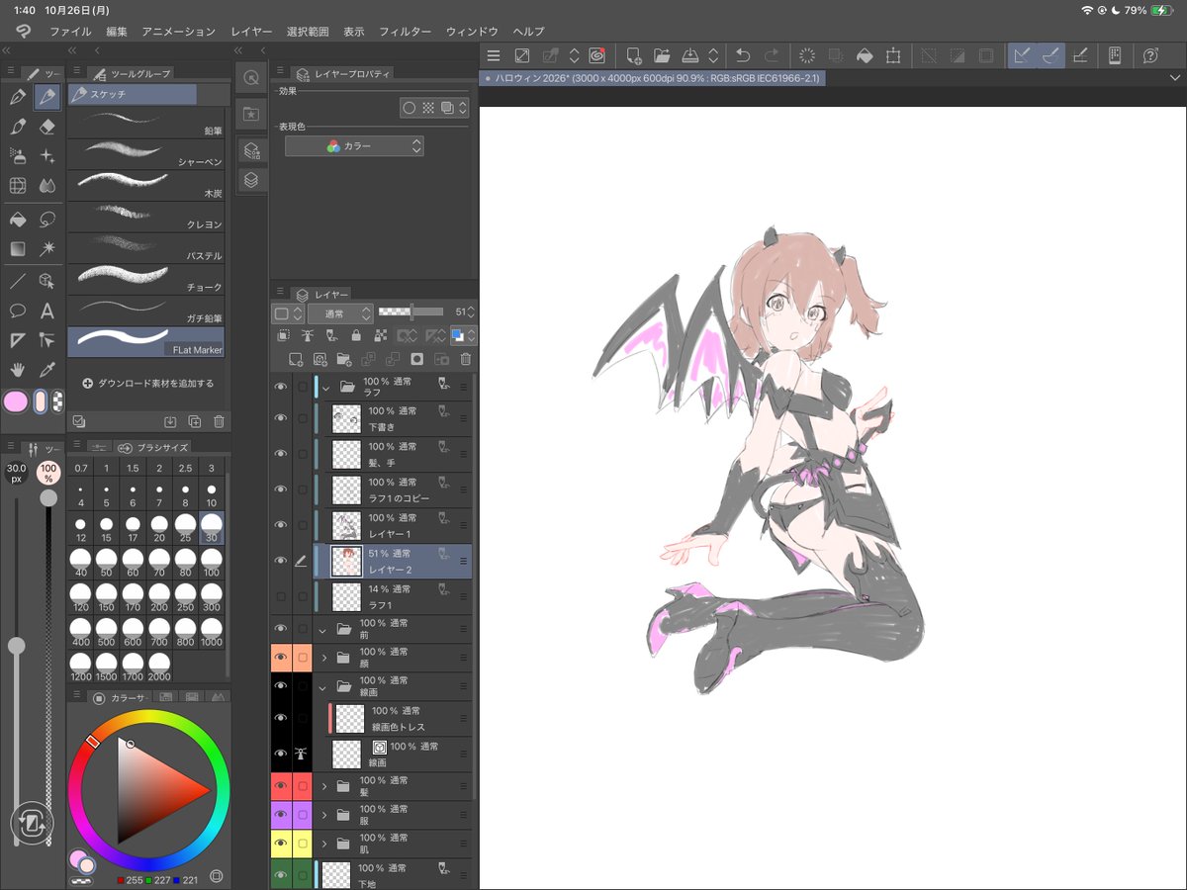
Task: Create a layer mask
Action: [x=417, y=359]
